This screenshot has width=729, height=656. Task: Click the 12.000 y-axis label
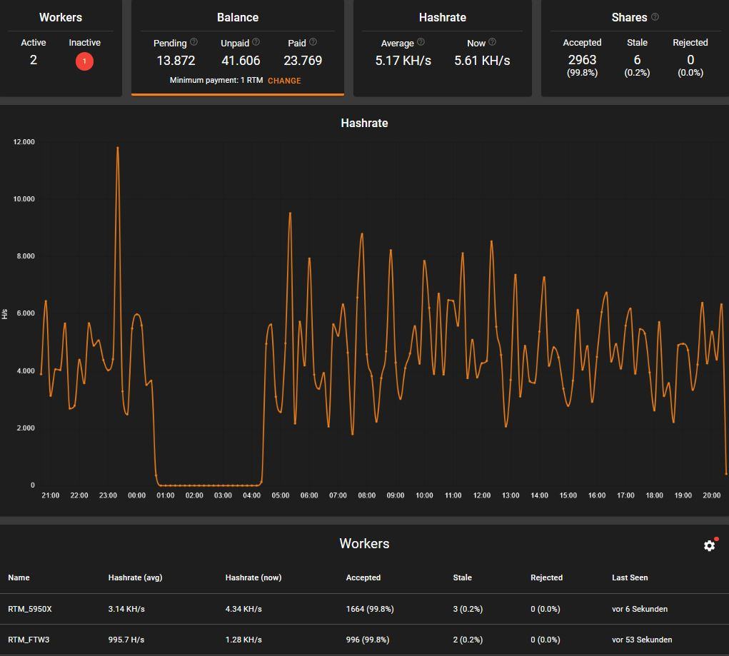click(x=24, y=142)
